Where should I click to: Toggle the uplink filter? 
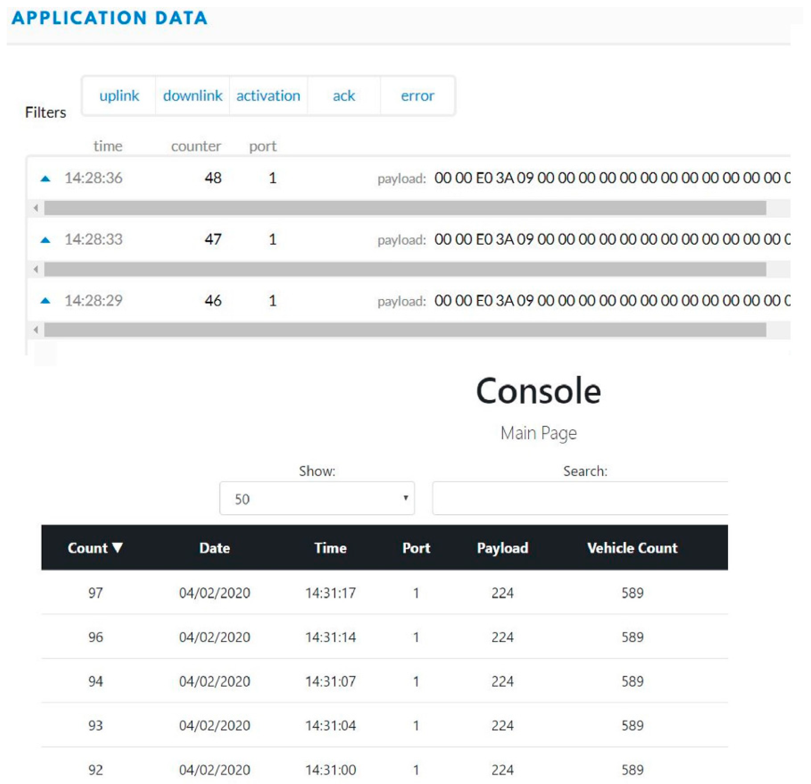(119, 96)
